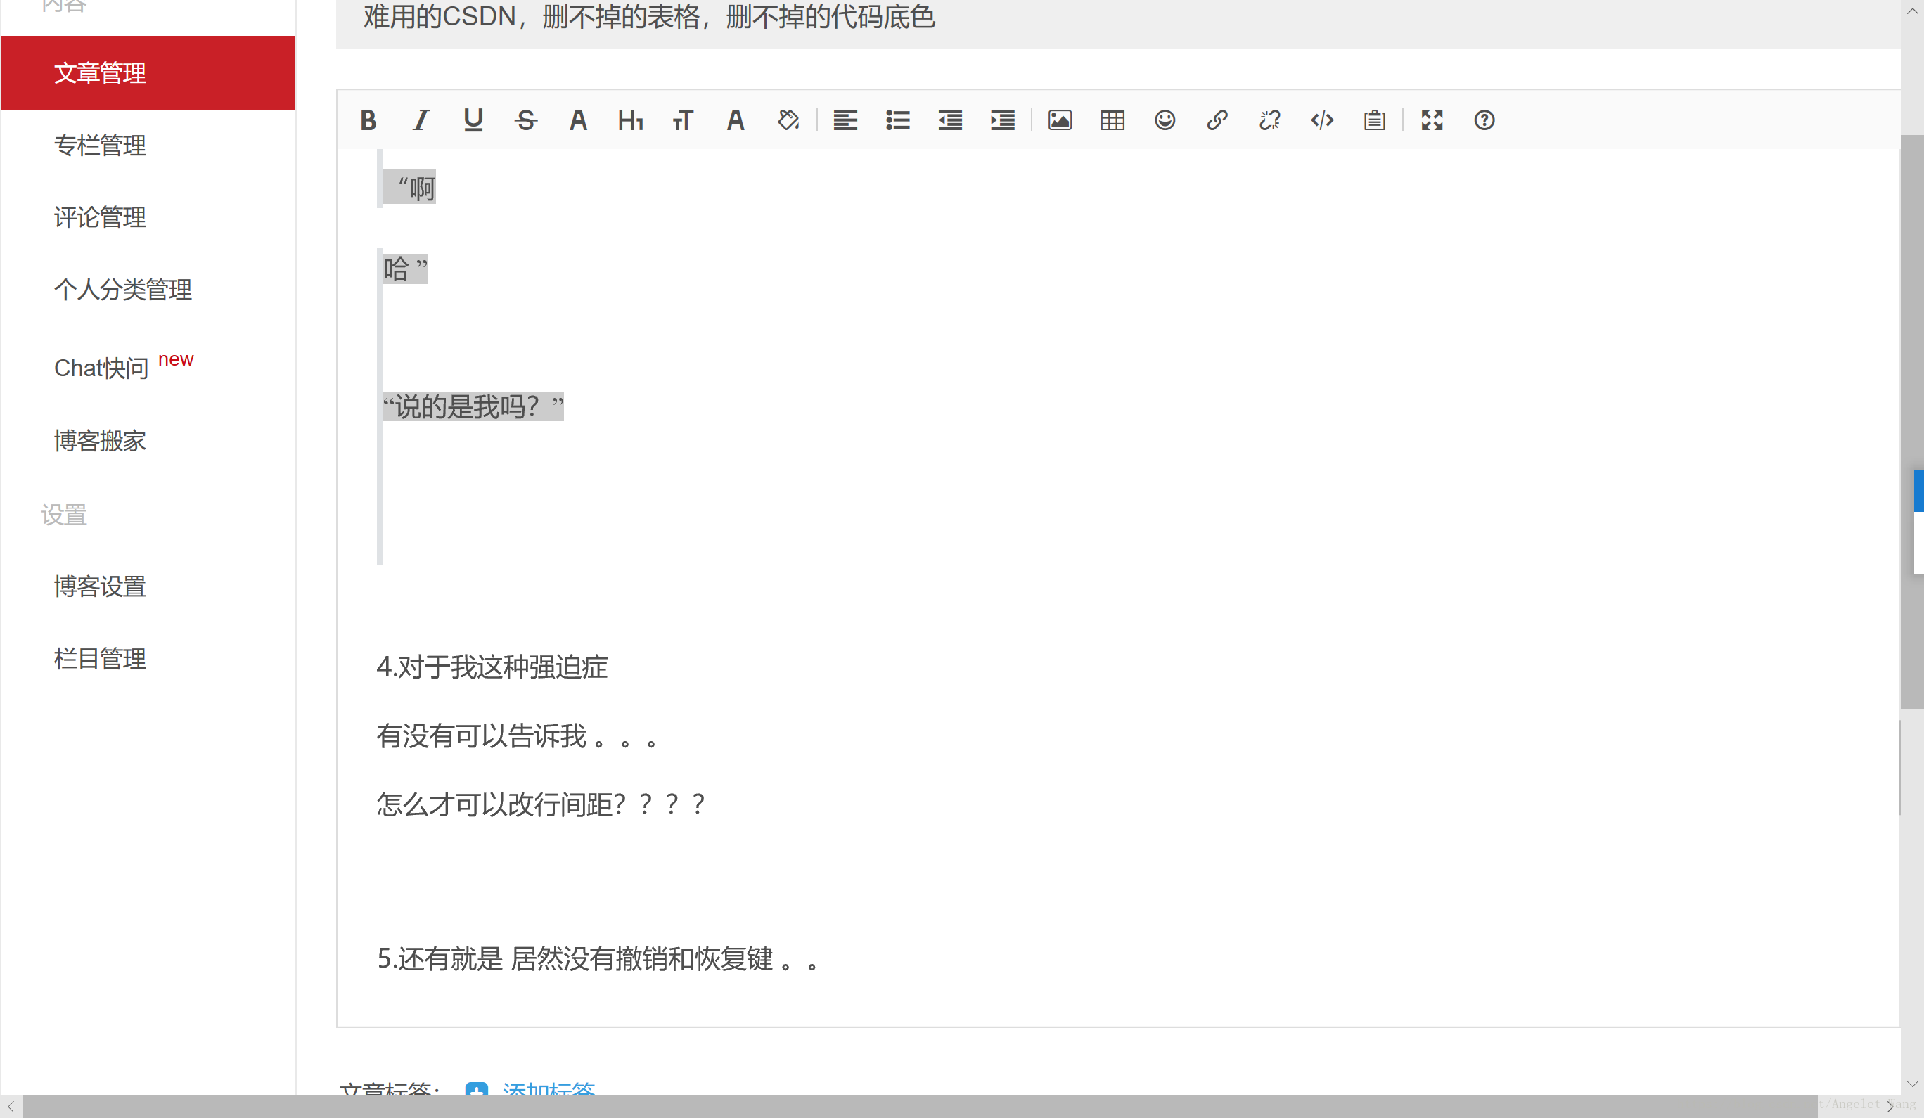The height and width of the screenshot is (1118, 1924).
Task: Click scroll-up arrow of page scrollbar
Action: 1912,11
